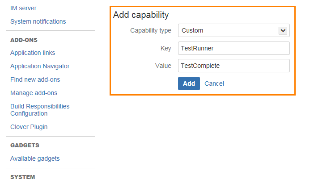Click the Value field label

(163, 66)
